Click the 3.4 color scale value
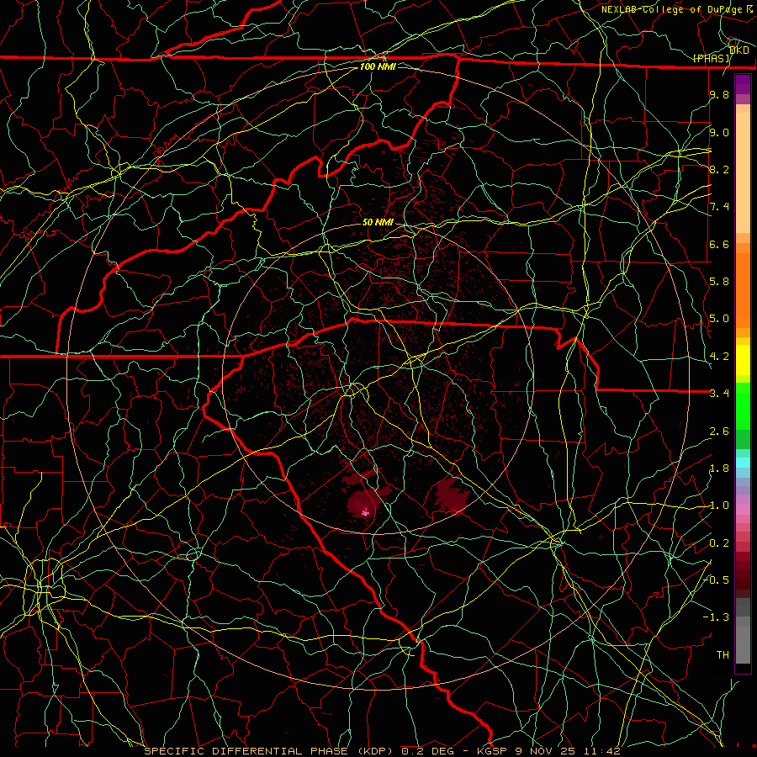The image size is (757, 757). 719,394
